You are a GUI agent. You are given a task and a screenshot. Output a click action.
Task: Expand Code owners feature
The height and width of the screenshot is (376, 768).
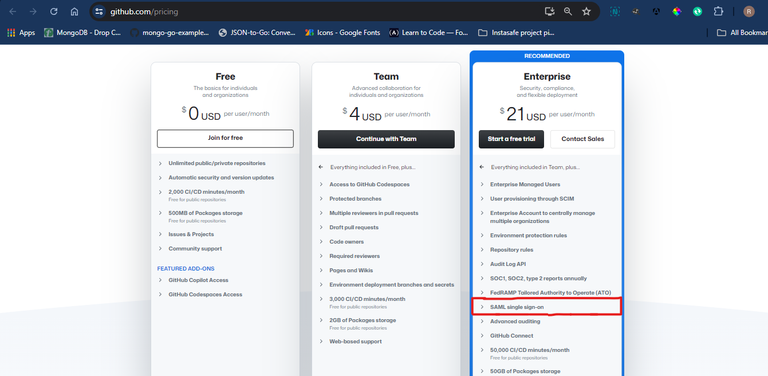341,242
